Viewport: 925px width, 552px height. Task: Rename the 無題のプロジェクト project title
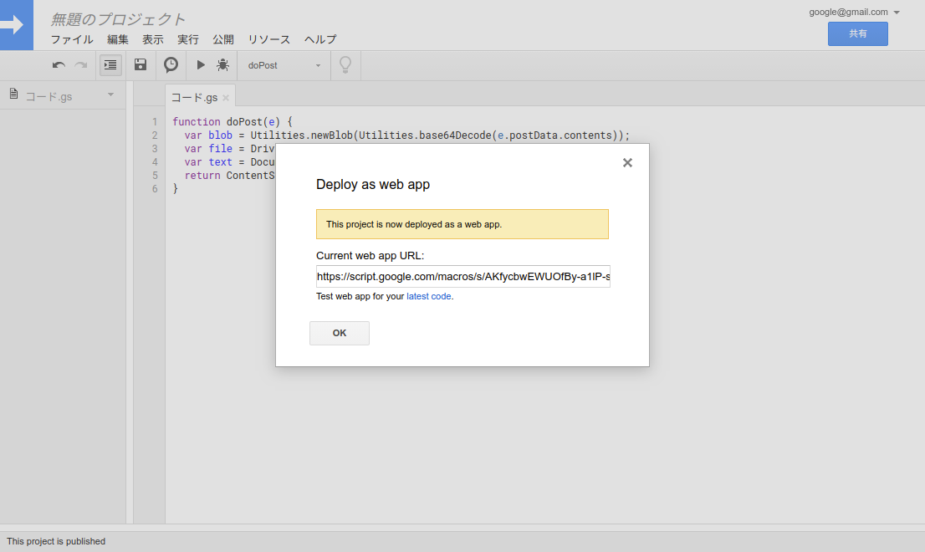pos(118,19)
